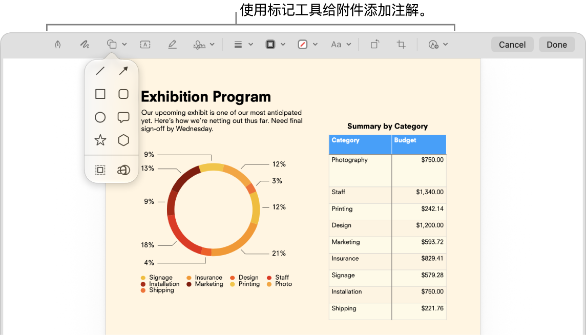Choose the arrow shape

(x=123, y=71)
